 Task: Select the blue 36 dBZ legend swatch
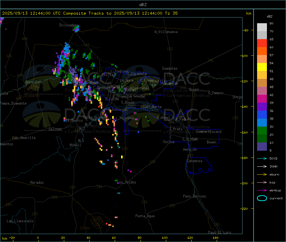coord(262,114)
